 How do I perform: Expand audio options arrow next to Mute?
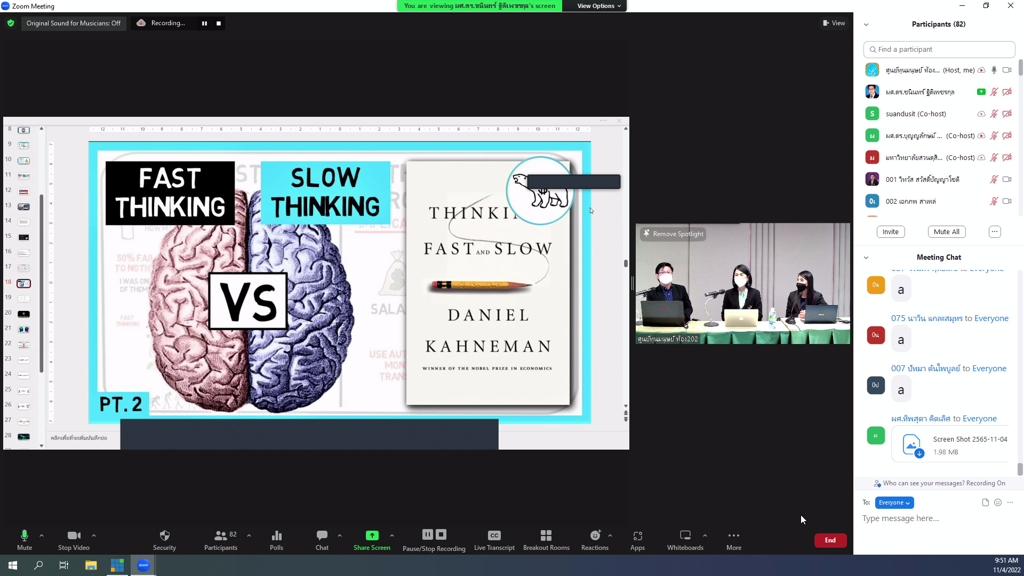coord(42,535)
